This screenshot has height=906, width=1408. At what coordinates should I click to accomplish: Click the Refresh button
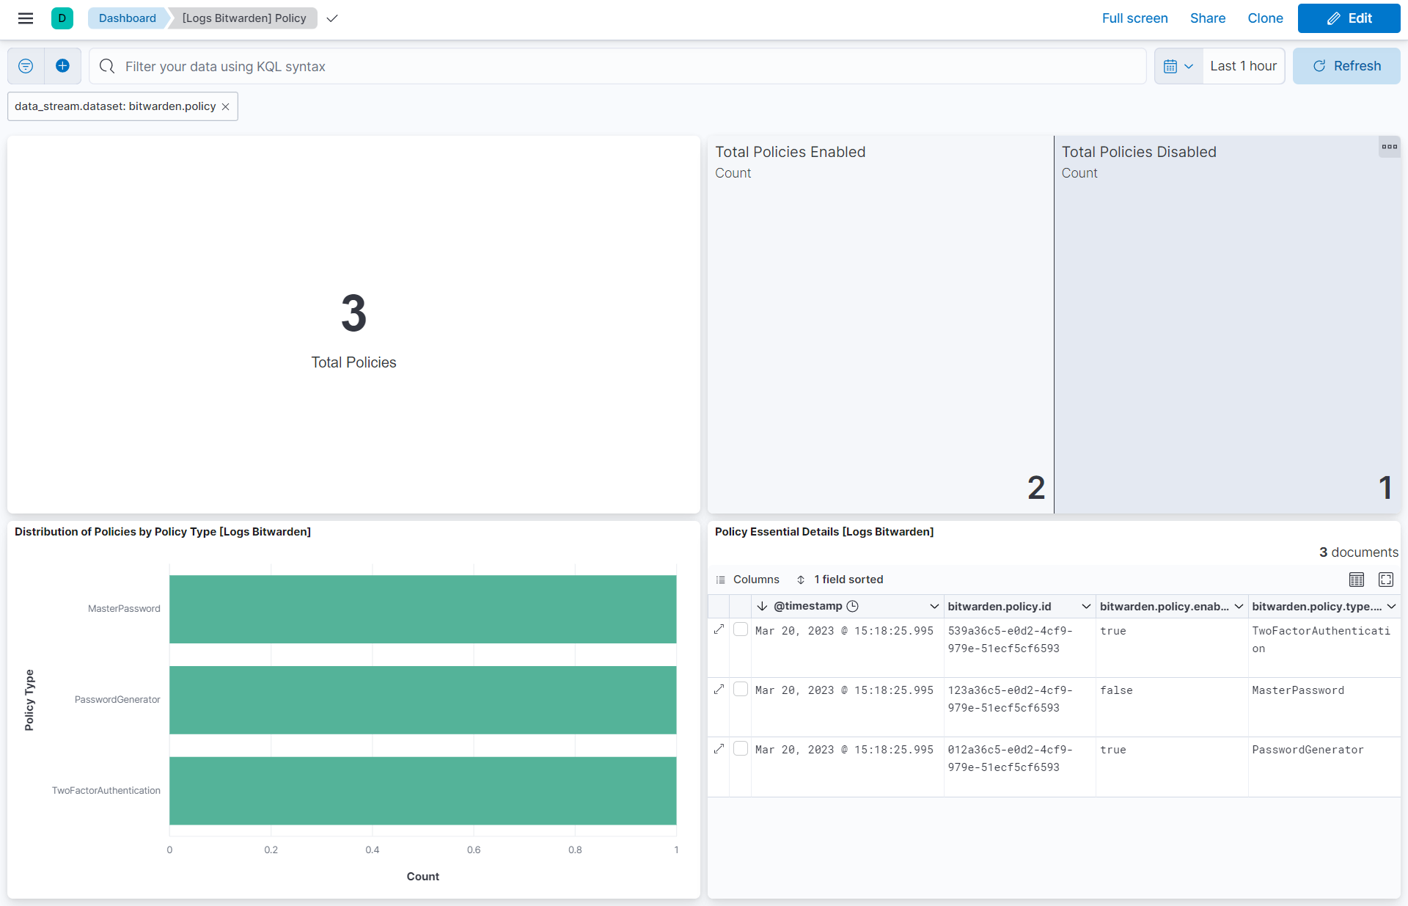pyautogui.click(x=1346, y=66)
